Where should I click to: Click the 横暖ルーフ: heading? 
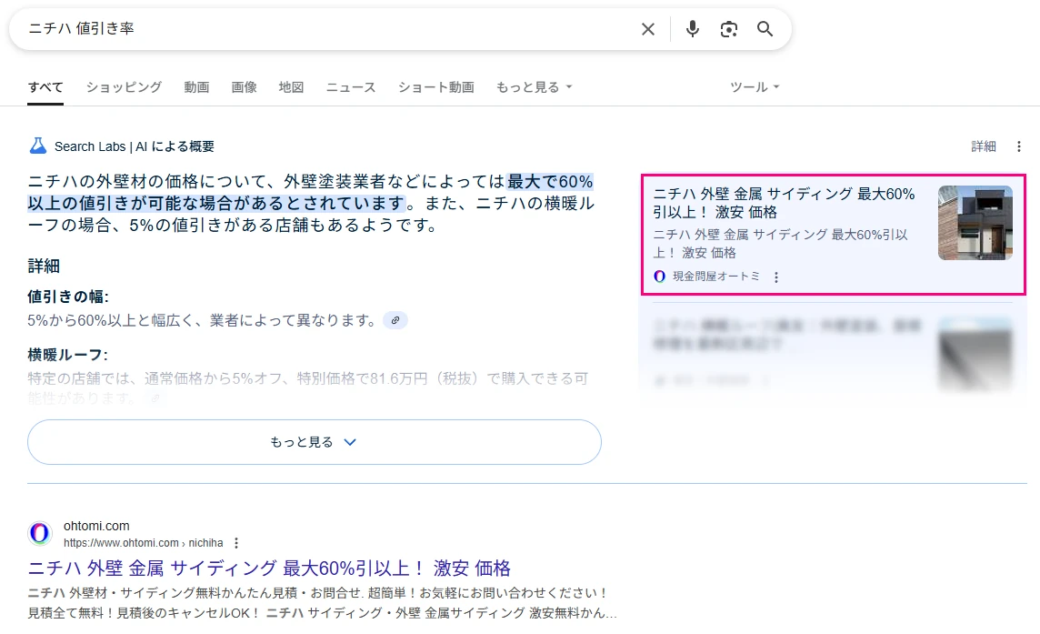(67, 355)
